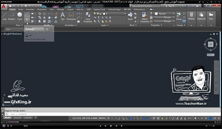Toggle the MODEL space button
This screenshot has height=129, width=222.
102,118
